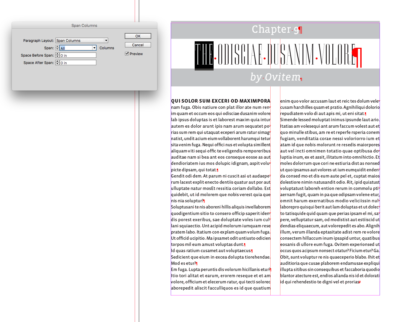Screen dimensions: 400x322
Task: Click the Span Columns dialog title bar
Action: coord(84,25)
